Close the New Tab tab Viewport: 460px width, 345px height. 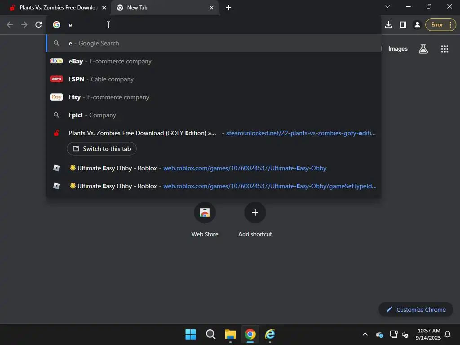pyautogui.click(x=212, y=8)
